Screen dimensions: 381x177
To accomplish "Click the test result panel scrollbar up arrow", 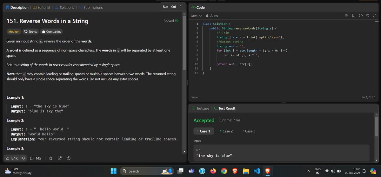I will click(x=377, y=115).
